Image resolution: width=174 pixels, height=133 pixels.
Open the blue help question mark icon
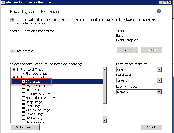159,11
